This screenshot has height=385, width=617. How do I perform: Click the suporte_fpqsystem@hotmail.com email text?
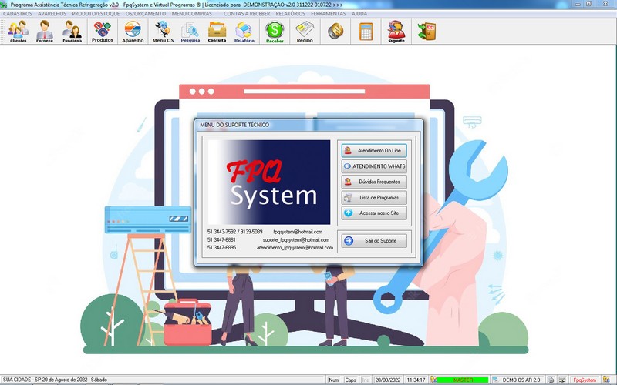[296, 239]
